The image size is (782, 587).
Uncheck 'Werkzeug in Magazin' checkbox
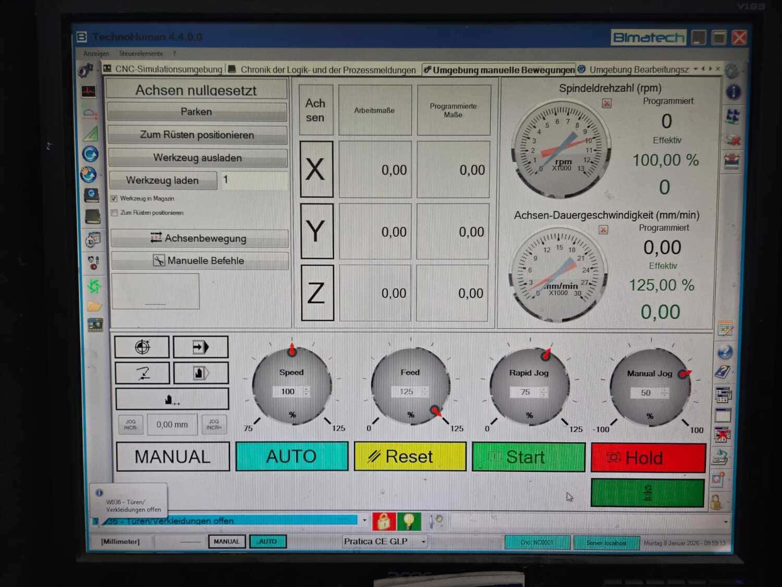(114, 199)
